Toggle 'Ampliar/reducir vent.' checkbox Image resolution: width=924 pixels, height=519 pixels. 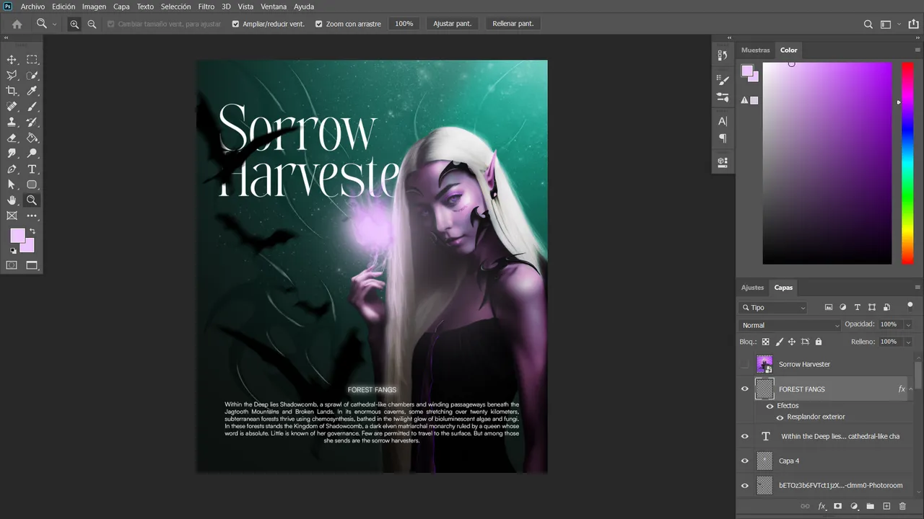(235, 24)
